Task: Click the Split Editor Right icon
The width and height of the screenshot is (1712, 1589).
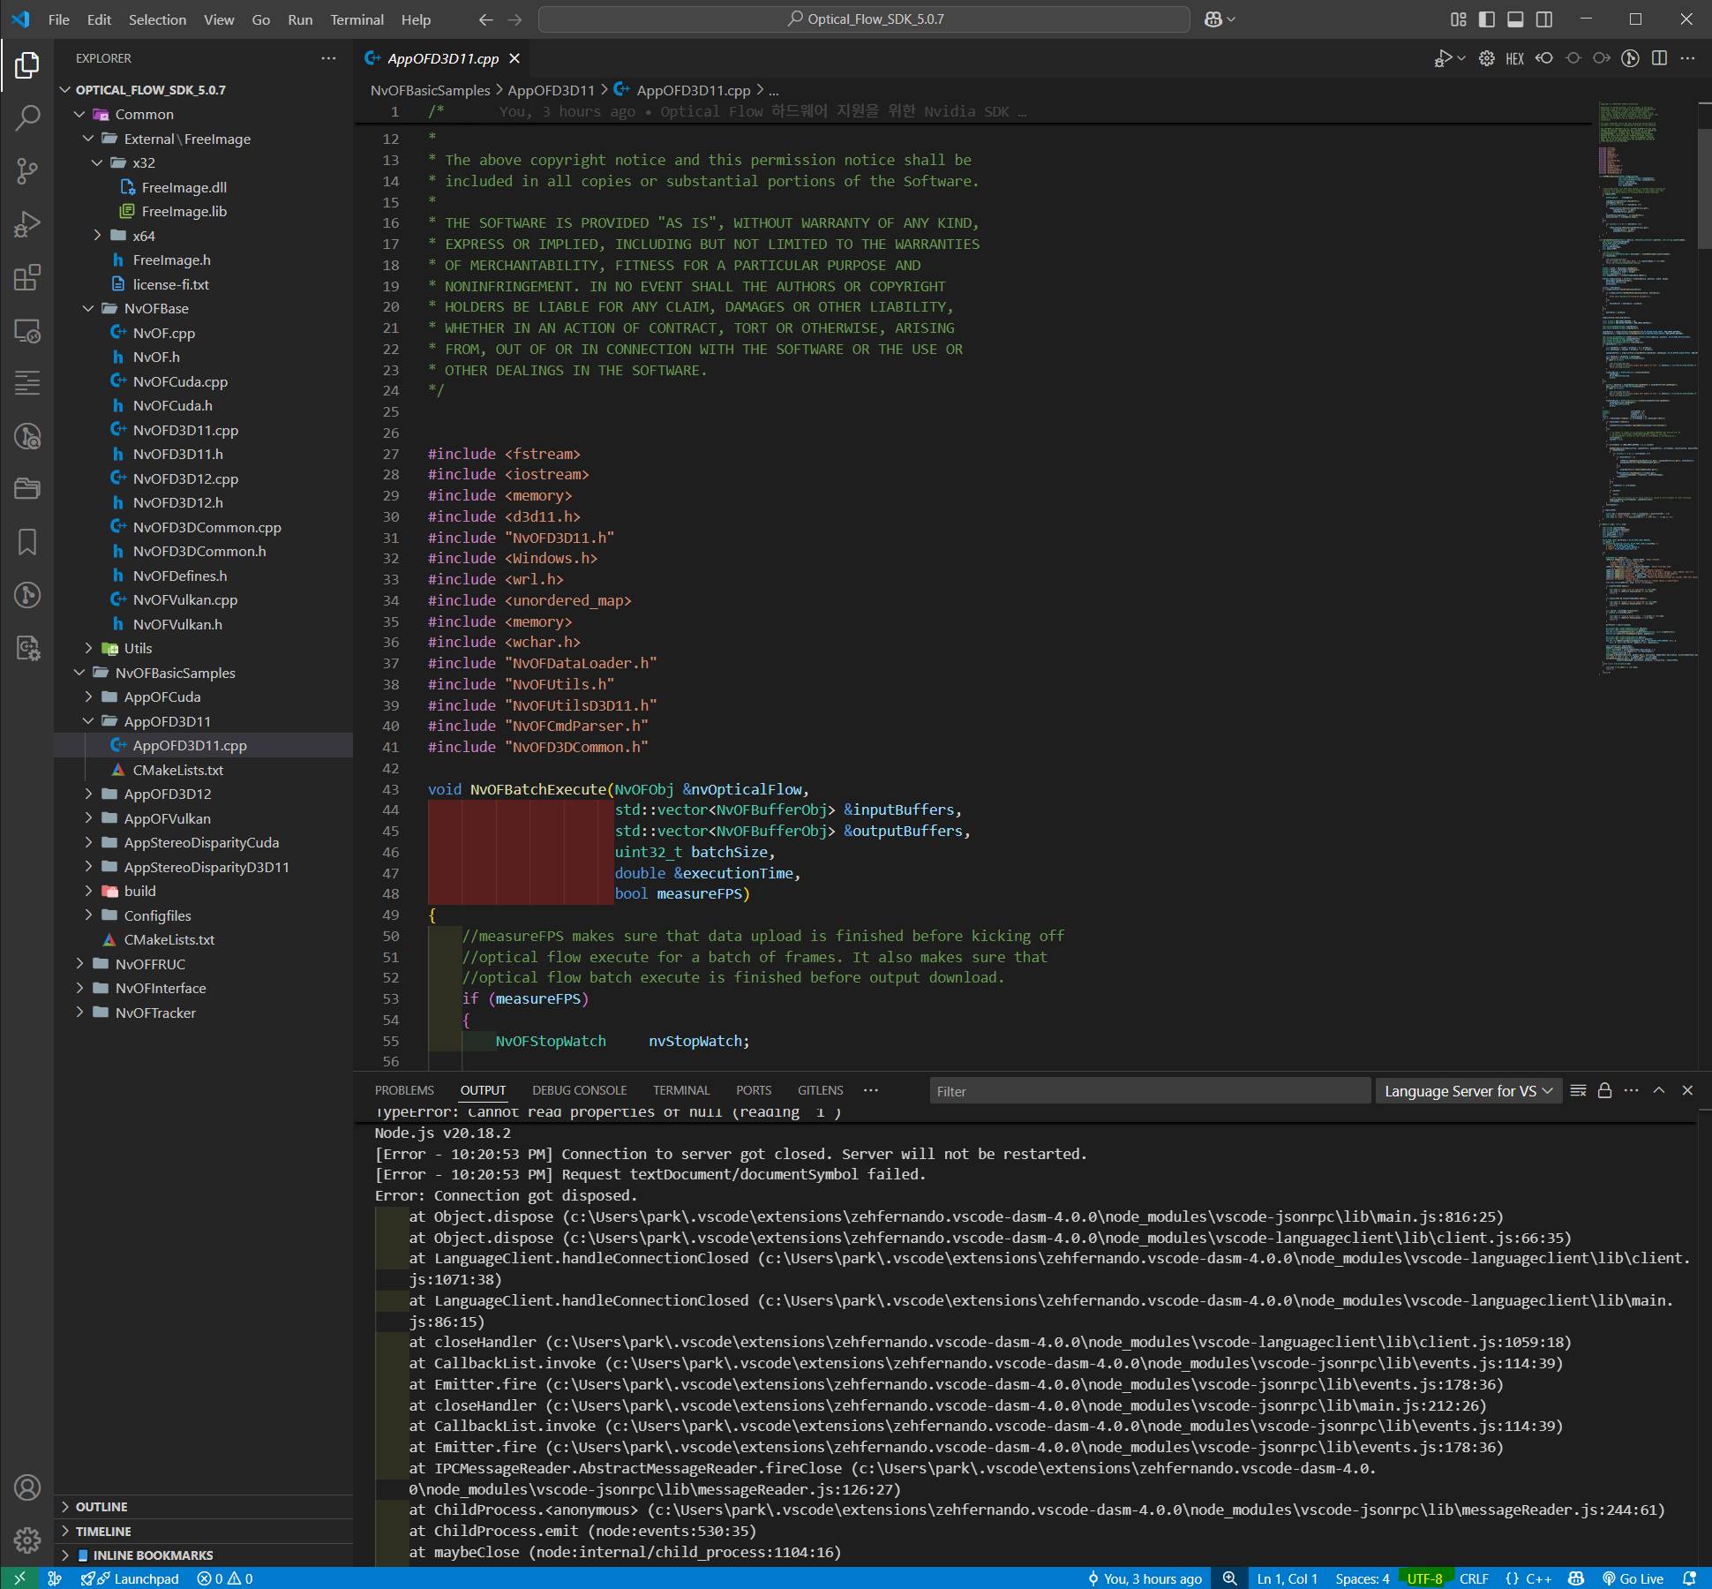Action: (x=1659, y=58)
